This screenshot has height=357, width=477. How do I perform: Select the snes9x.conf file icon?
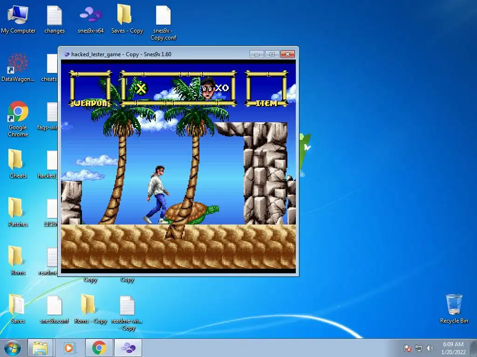pos(55,309)
